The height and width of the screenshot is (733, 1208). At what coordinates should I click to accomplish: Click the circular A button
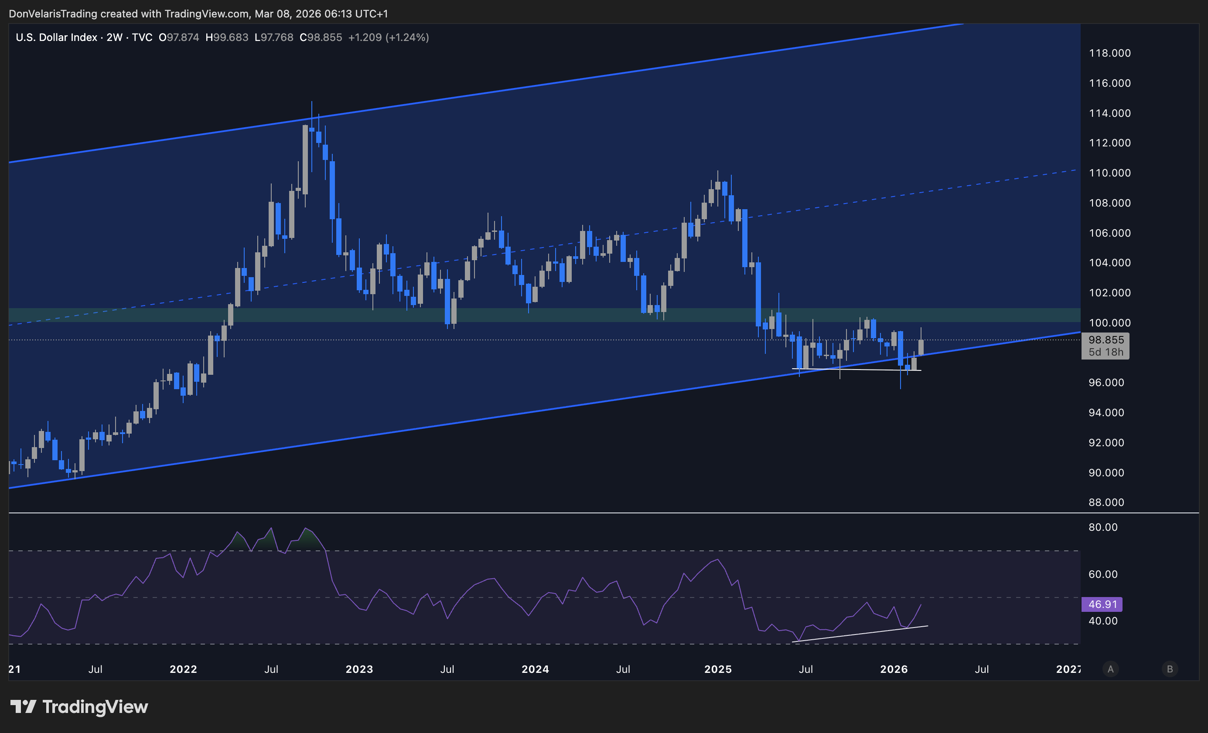coord(1110,669)
